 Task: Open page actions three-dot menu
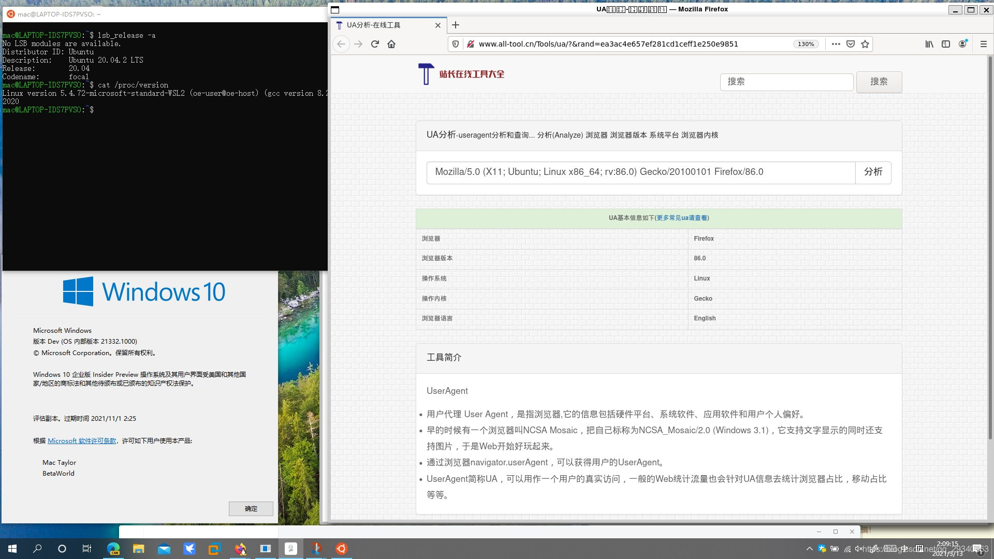pos(836,44)
